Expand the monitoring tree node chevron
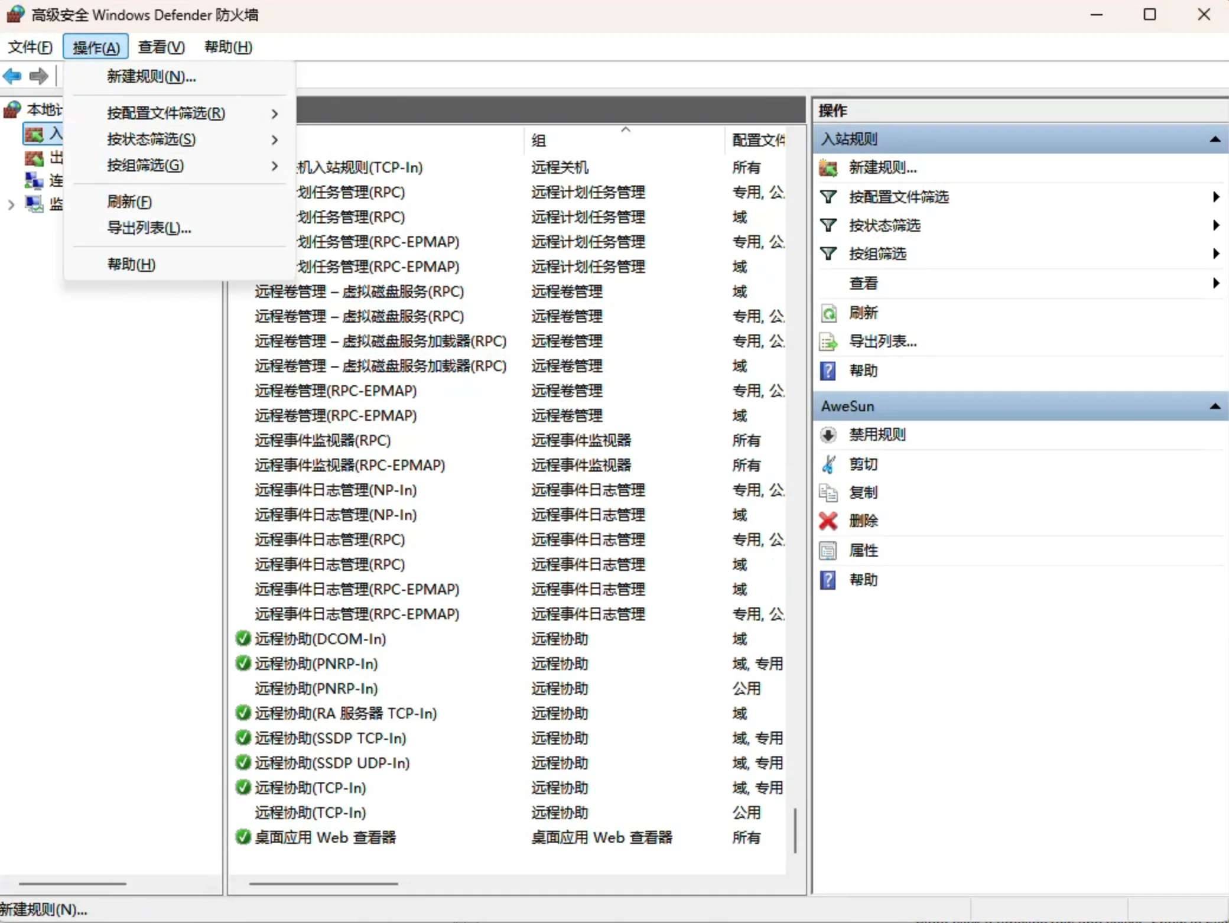The image size is (1229, 923). tap(11, 205)
